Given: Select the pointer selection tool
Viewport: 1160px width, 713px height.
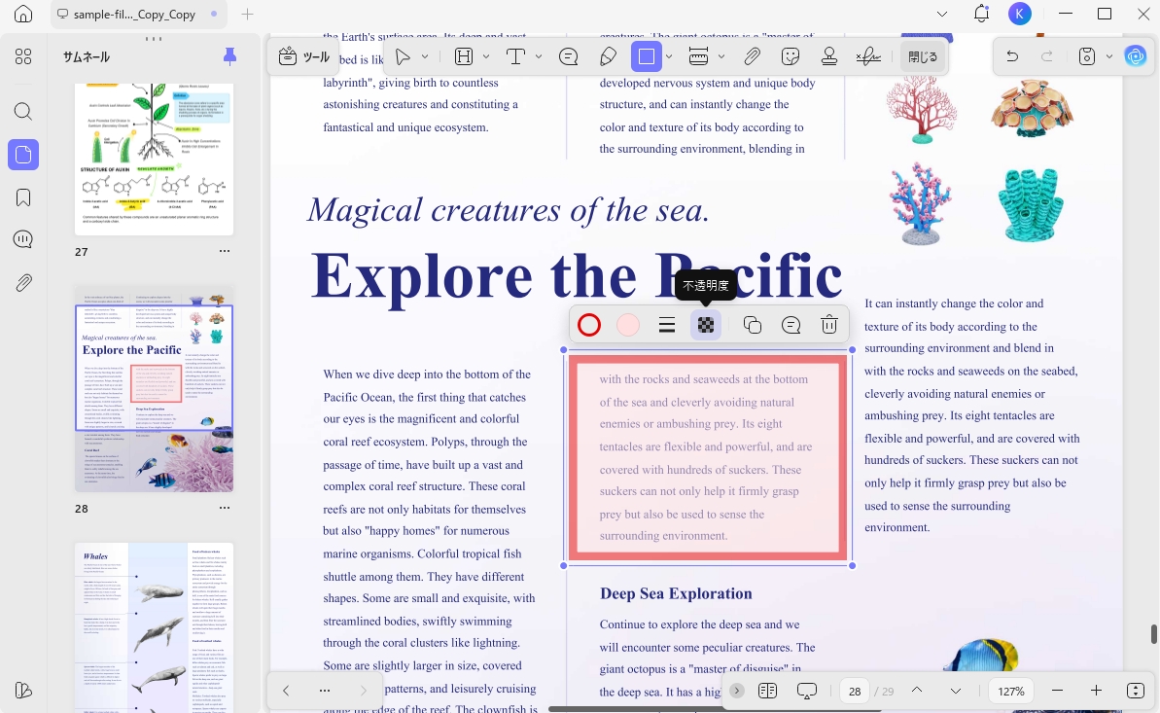Looking at the screenshot, I should [x=404, y=57].
